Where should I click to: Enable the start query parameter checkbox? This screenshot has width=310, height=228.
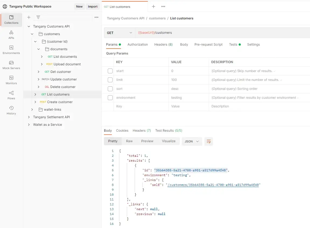(110, 71)
